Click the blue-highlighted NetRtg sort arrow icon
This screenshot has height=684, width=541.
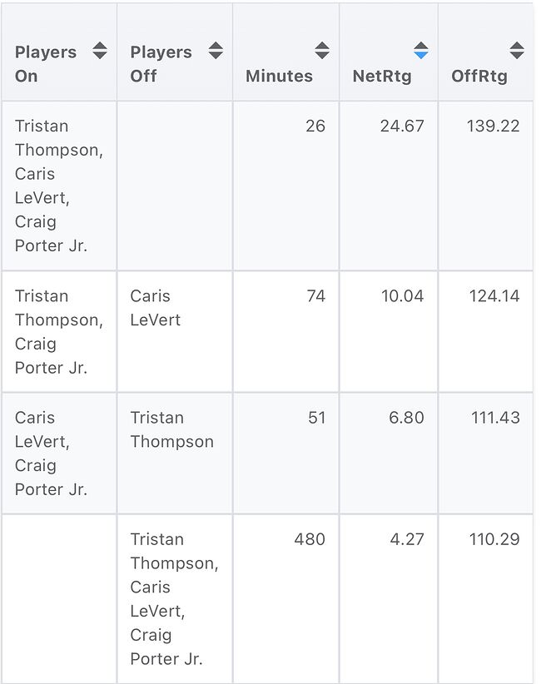point(421,51)
